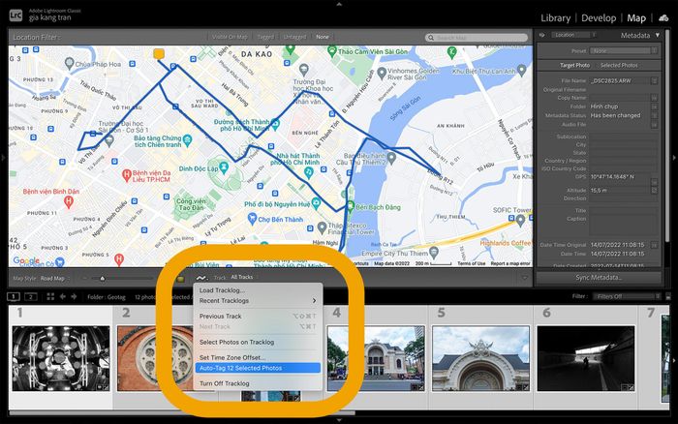Click the Nhà hát Thành phố map pin
Viewport: 678px width, 424px height.
309,173
